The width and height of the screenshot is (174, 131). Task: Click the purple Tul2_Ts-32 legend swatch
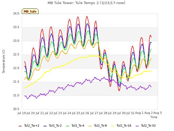(x=137, y=126)
